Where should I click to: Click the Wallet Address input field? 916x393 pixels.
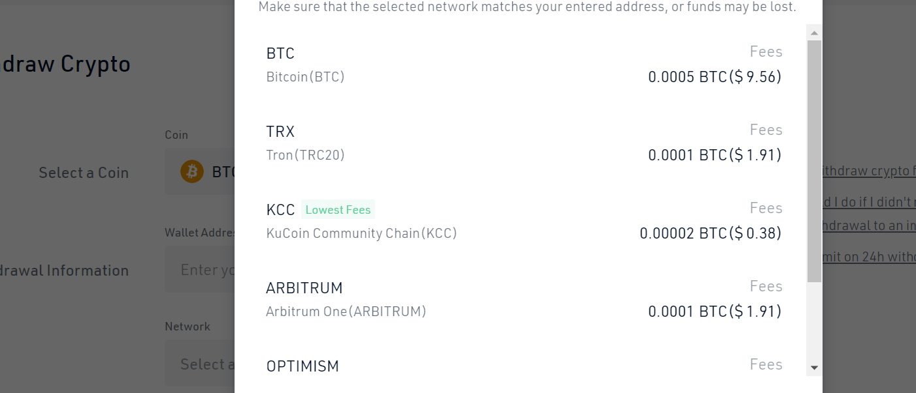click(199, 270)
